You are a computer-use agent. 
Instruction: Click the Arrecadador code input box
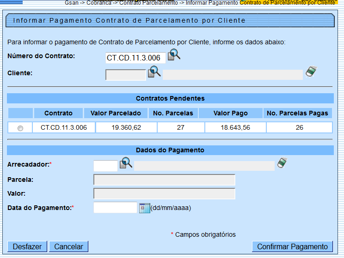point(105,166)
